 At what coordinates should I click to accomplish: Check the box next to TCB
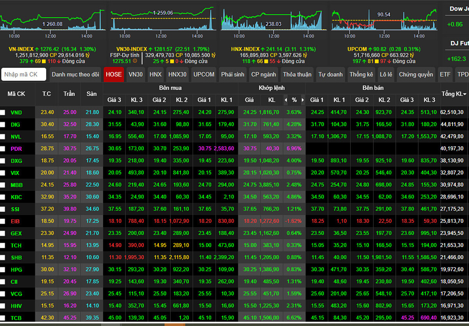tap(3, 318)
